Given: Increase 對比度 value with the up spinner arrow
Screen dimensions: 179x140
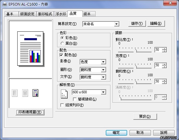Looking at the screenshot, I should [164, 49].
